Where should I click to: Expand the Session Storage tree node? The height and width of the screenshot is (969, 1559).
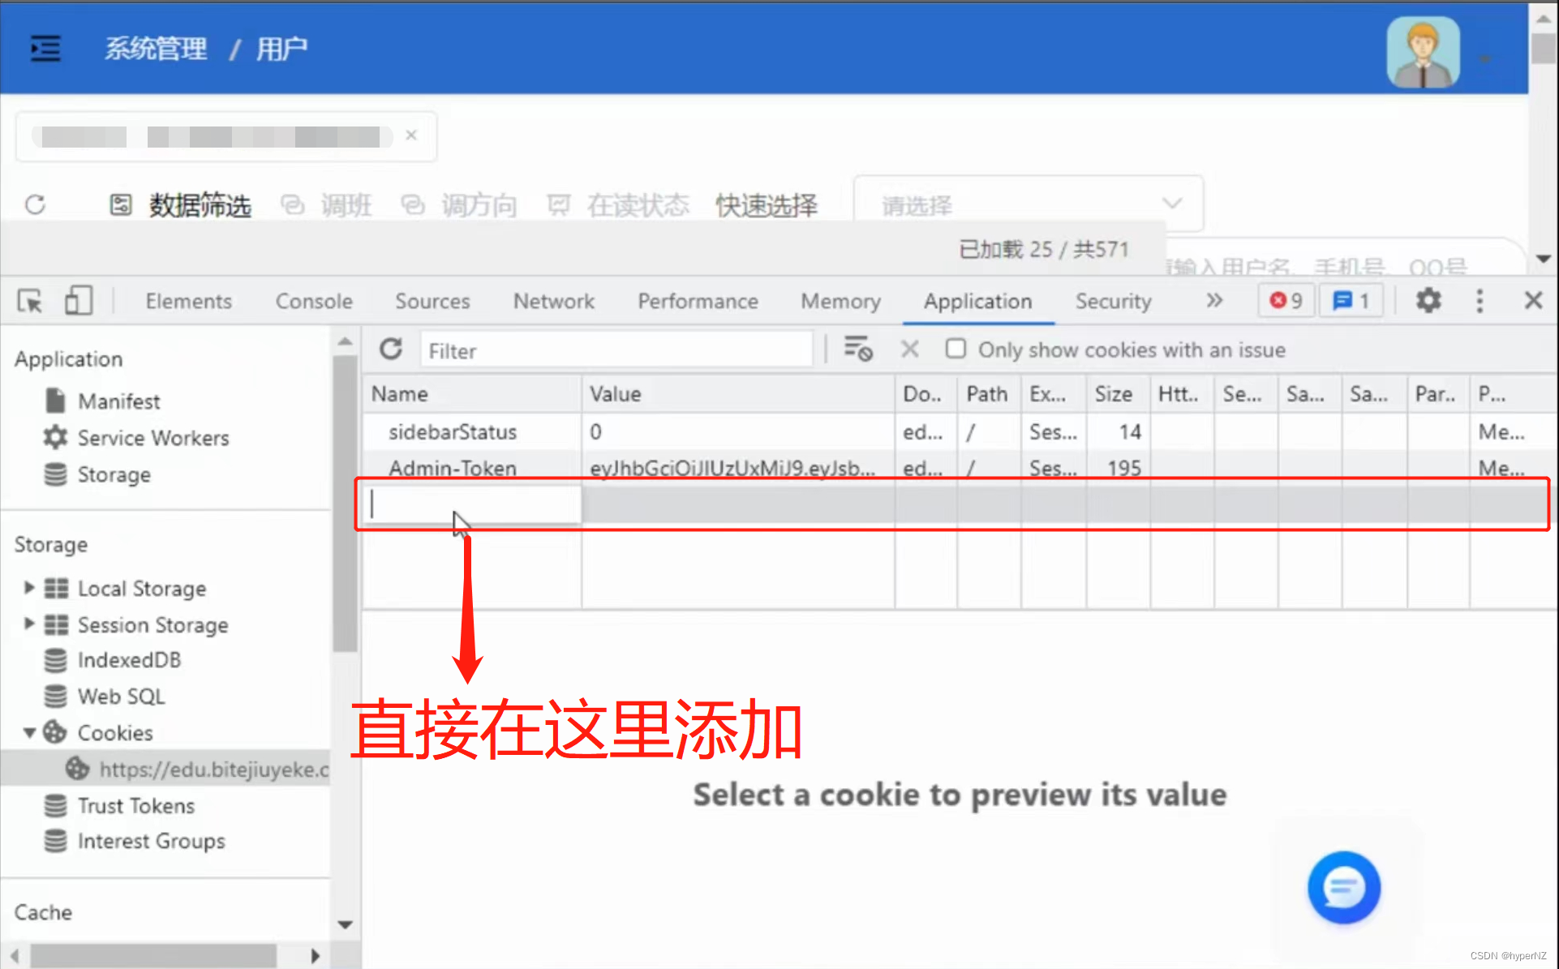click(29, 624)
